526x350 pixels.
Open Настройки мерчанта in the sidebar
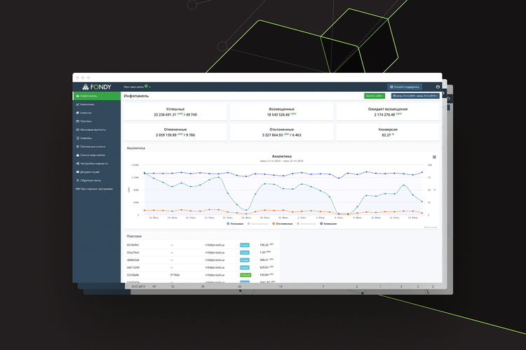click(92, 163)
